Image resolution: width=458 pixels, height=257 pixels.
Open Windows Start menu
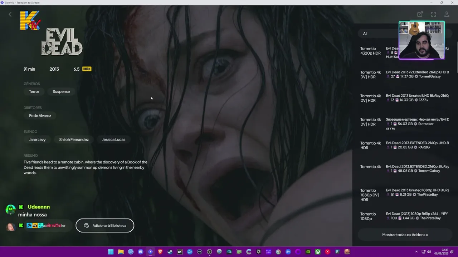click(x=111, y=252)
